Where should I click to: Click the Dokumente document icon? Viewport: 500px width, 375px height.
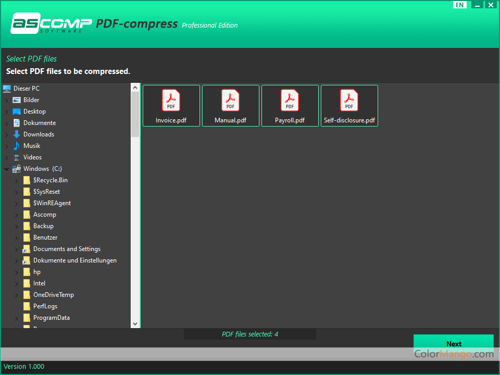17,123
